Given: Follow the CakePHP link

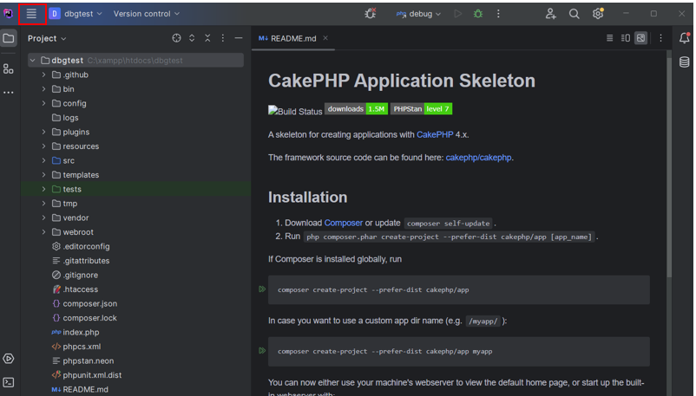Looking at the screenshot, I should [435, 135].
